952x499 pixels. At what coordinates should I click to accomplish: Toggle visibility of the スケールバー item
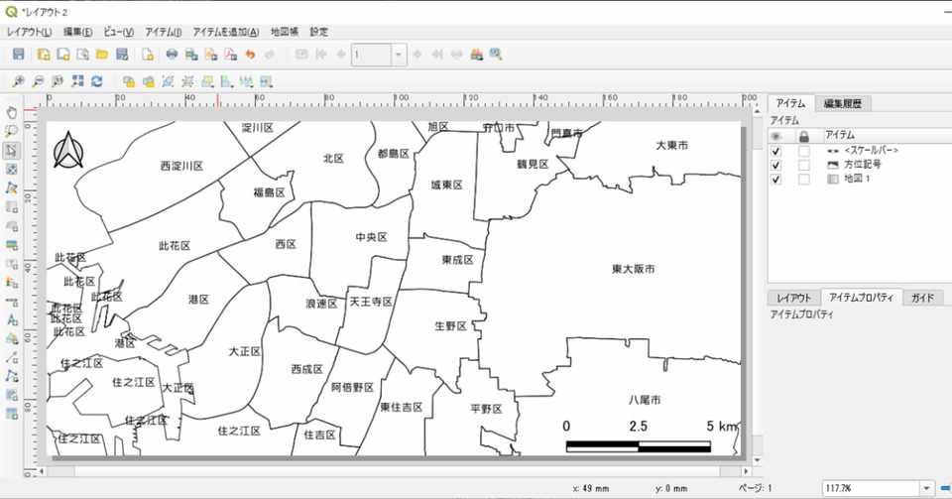click(x=775, y=151)
